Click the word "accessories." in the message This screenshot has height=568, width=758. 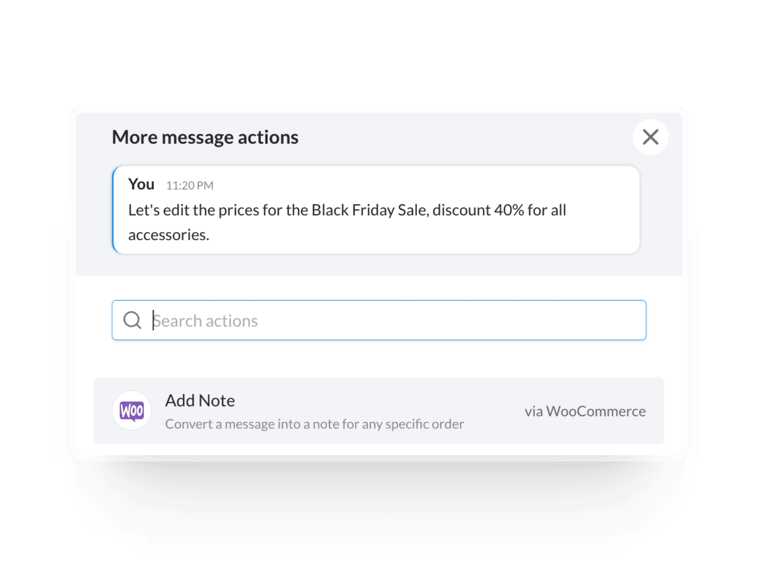click(169, 235)
